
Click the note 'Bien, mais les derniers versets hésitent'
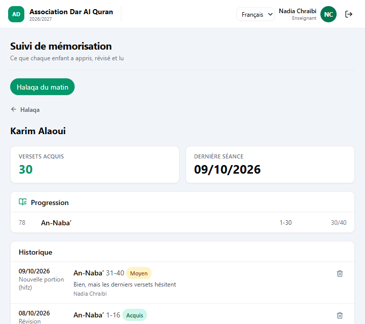(x=125, y=285)
